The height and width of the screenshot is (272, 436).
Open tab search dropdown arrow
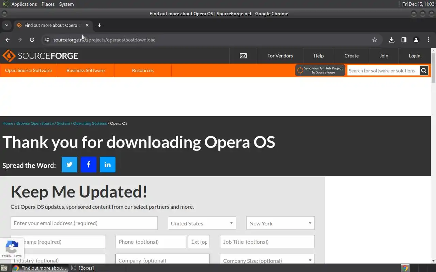click(x=6, y=25)
